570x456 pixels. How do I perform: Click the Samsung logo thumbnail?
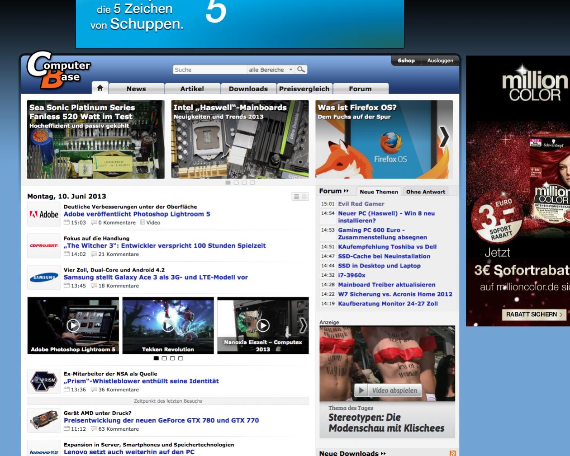tap(44, 277)
